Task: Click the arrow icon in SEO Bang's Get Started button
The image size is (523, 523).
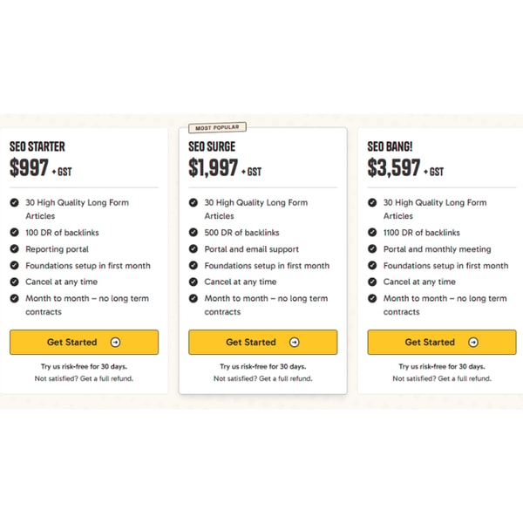Action: [x=473, y=343]
